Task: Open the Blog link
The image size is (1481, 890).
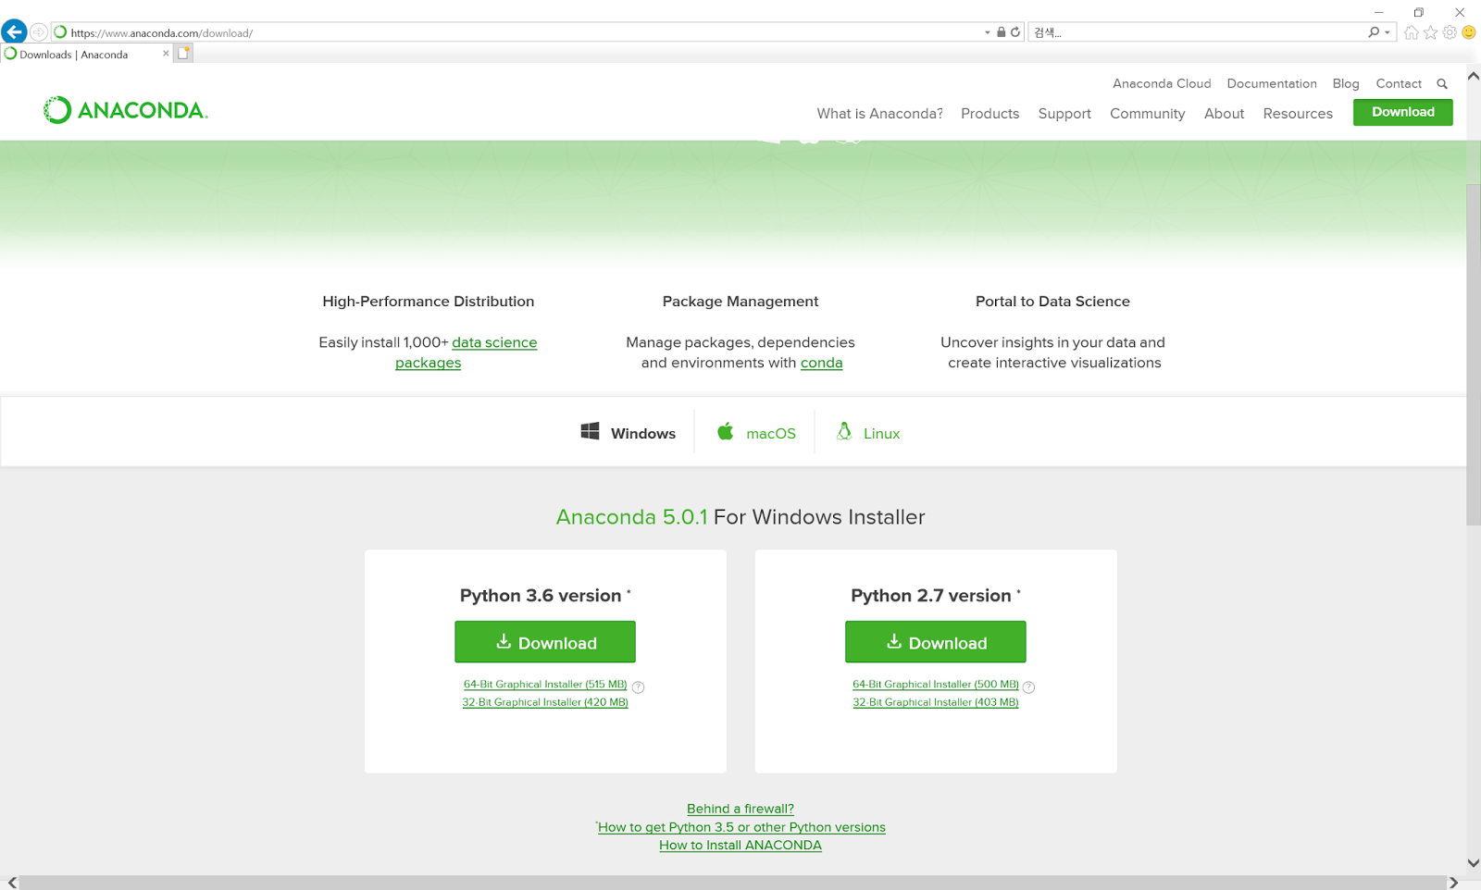Action: (1346, 84)
